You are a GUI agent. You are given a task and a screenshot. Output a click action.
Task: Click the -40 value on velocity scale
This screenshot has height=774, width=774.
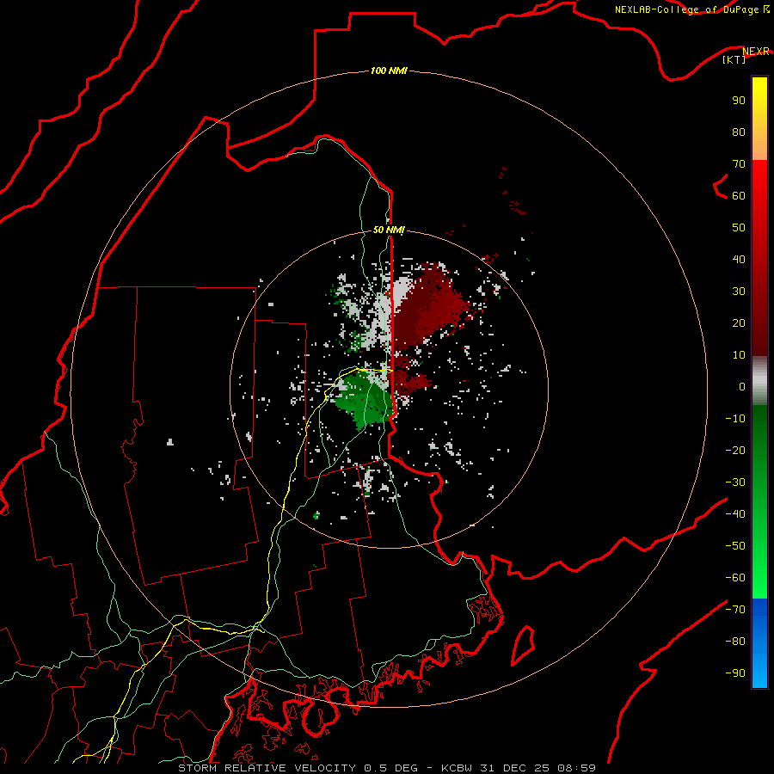click(735, 514)
